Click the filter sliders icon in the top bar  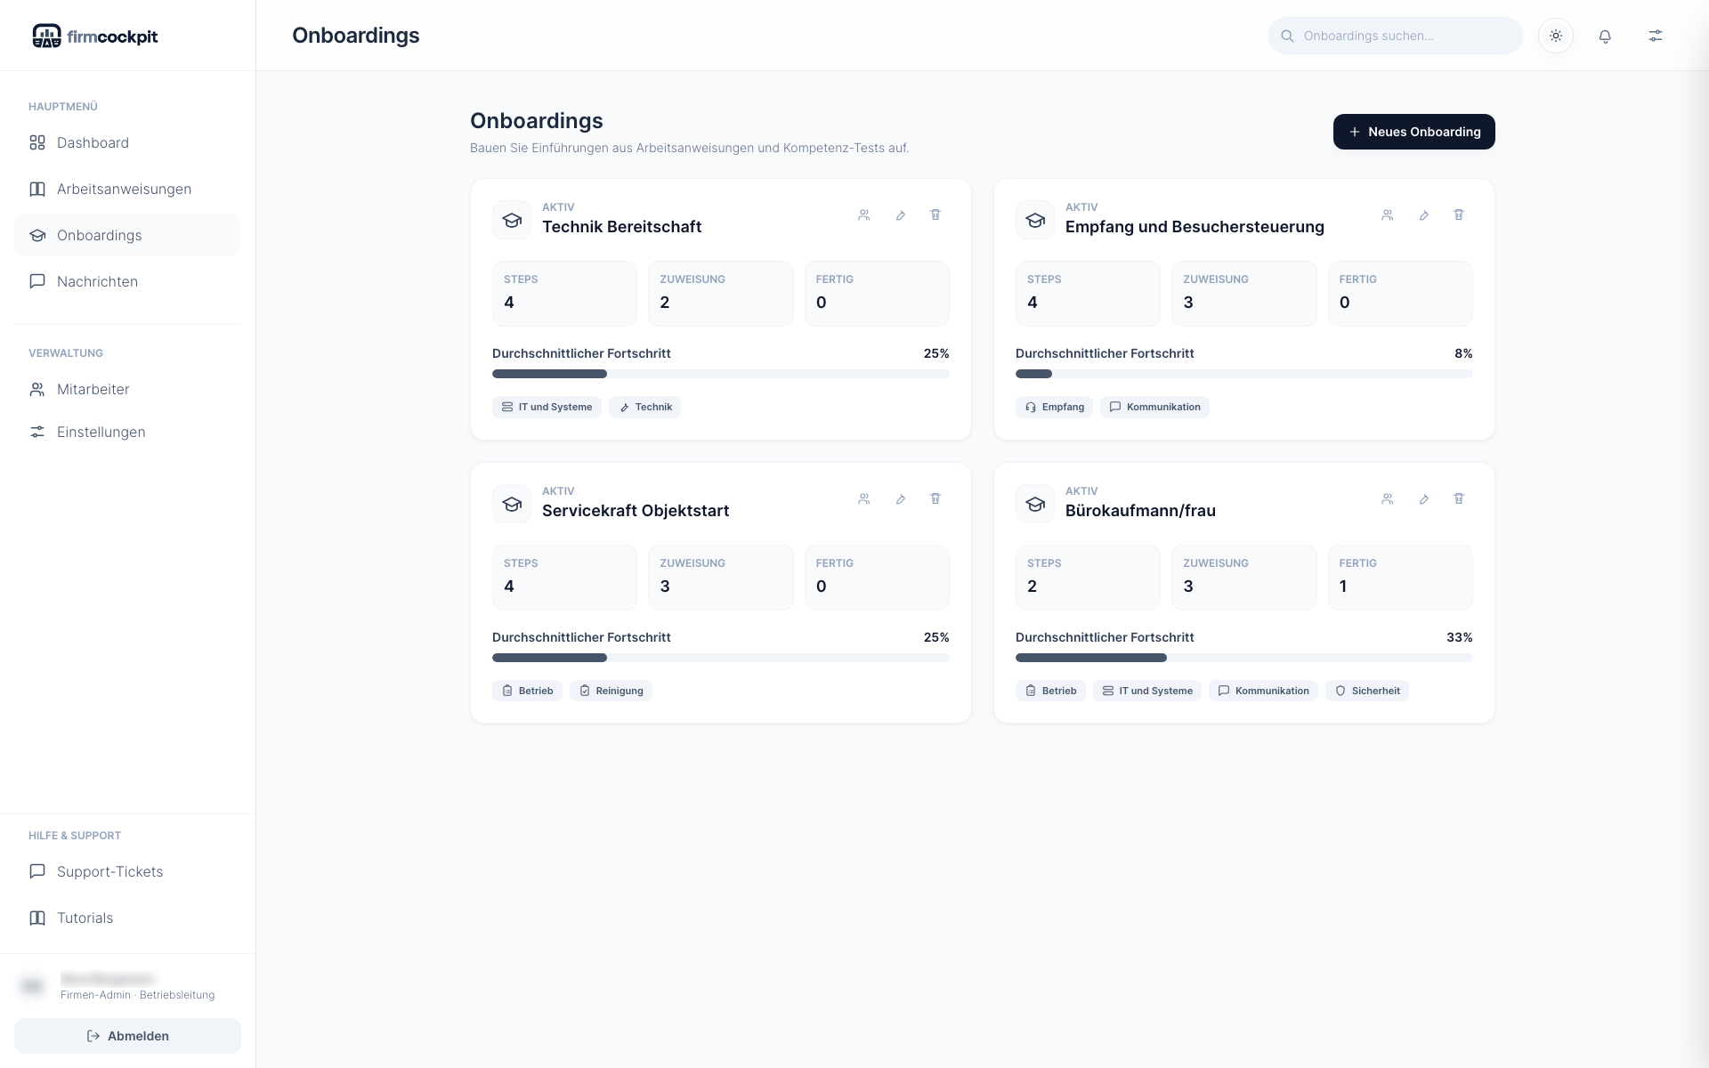1656,36
